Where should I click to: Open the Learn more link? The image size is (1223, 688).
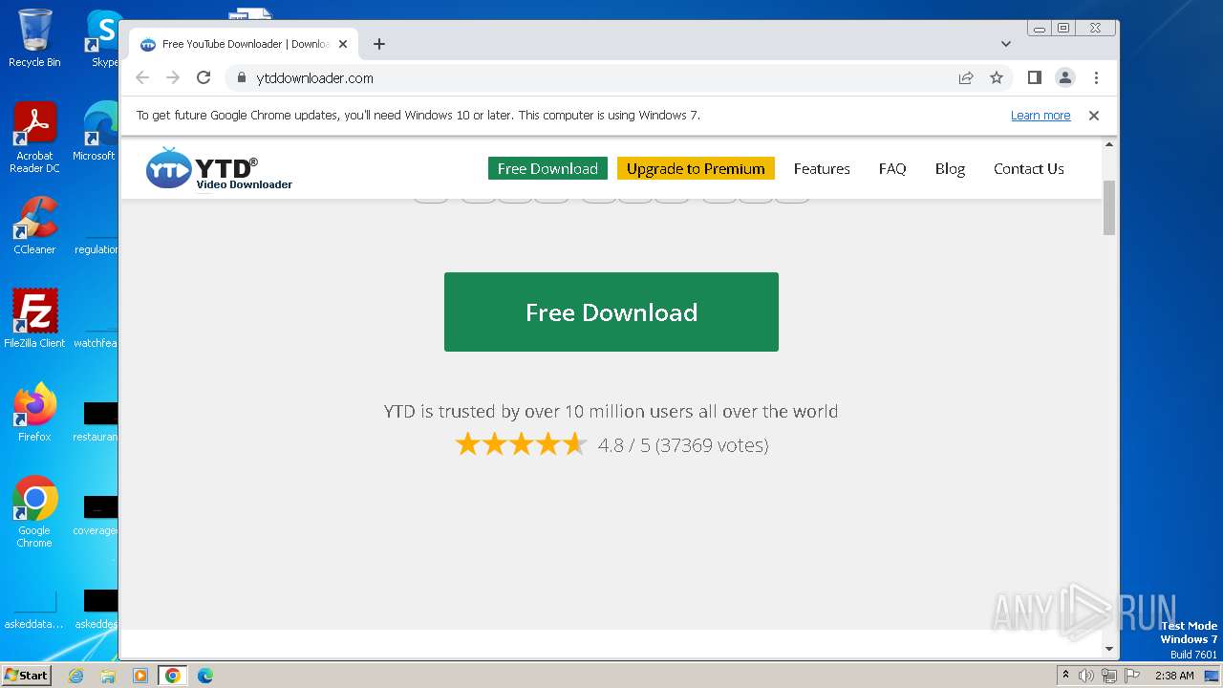click(1041, 116)
